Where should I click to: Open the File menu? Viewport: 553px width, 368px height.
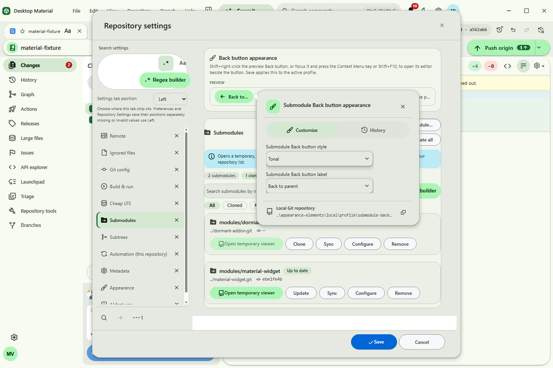coord(76,11)
